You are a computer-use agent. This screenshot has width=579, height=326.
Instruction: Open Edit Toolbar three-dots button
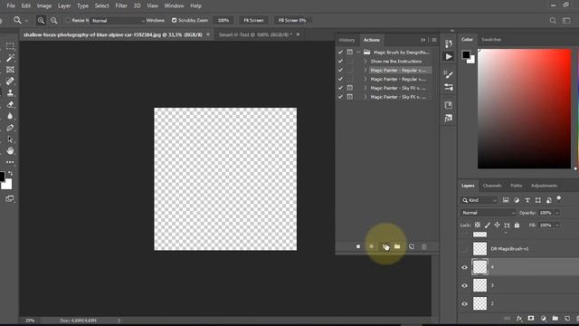10,162
